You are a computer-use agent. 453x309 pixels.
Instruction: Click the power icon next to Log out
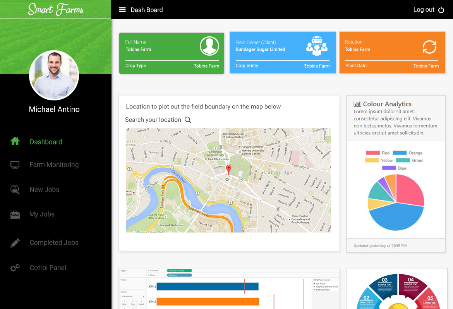[x=441, y=10]
